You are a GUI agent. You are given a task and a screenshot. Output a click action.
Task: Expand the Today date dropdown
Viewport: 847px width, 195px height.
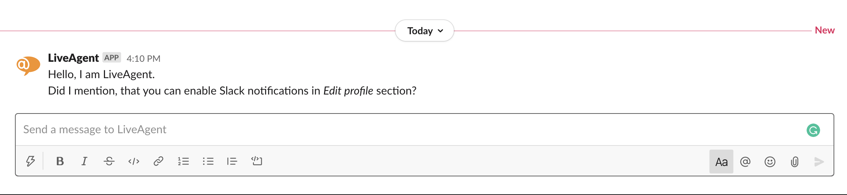click(x=425, y=31)
